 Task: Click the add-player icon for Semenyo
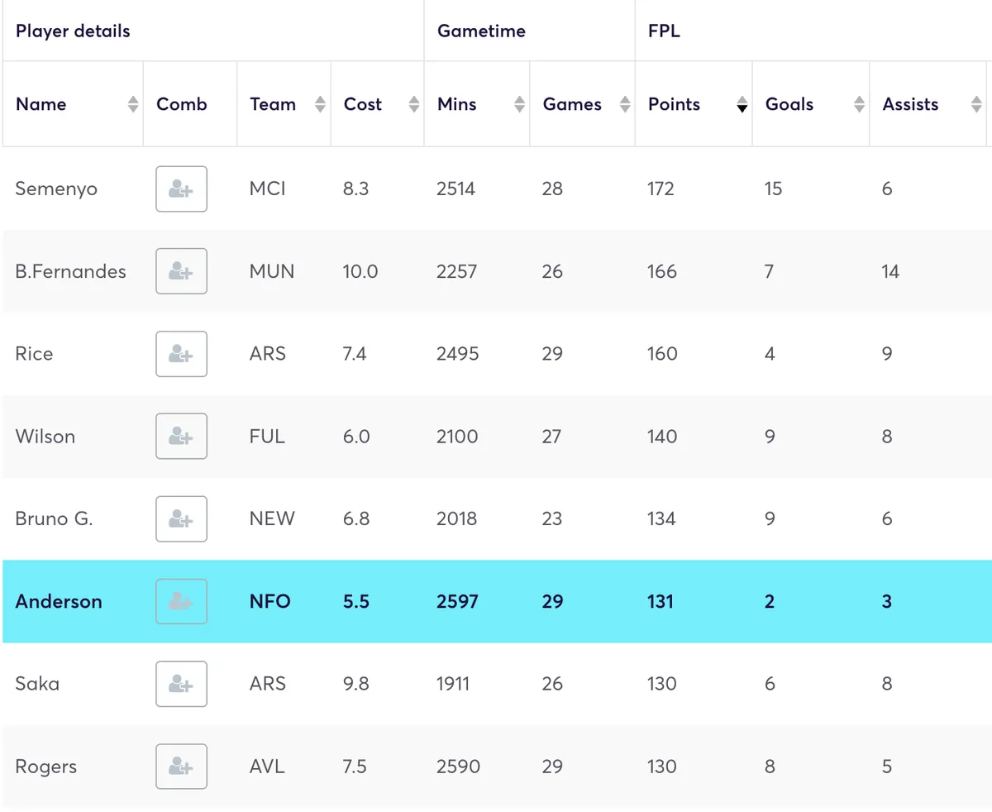pyautogui.click(x=181, y=189)
